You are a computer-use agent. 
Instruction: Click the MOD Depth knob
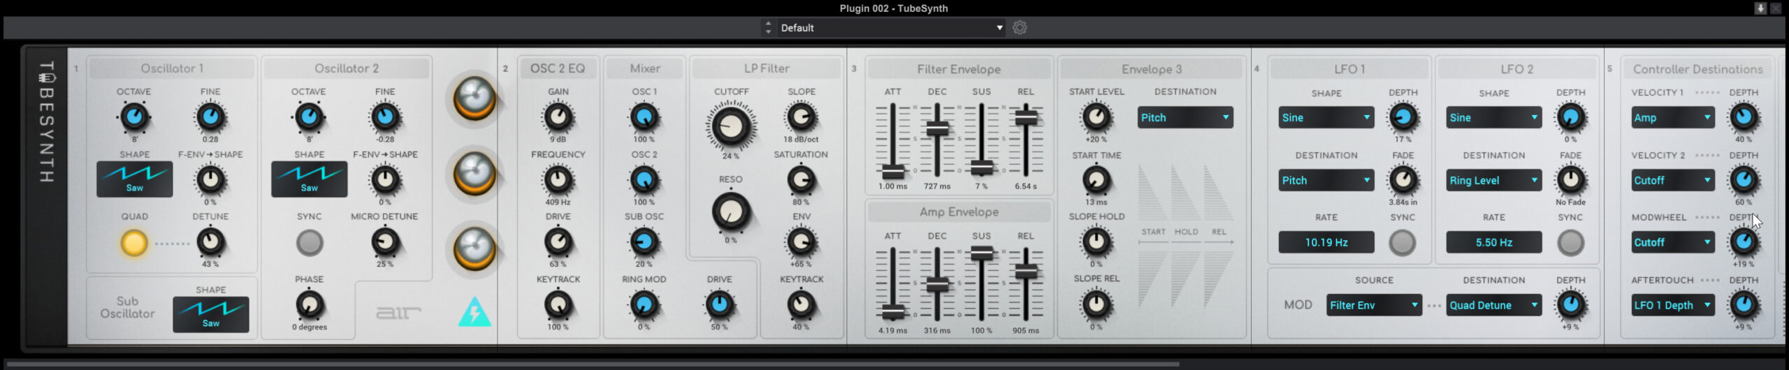point(1570,305)
